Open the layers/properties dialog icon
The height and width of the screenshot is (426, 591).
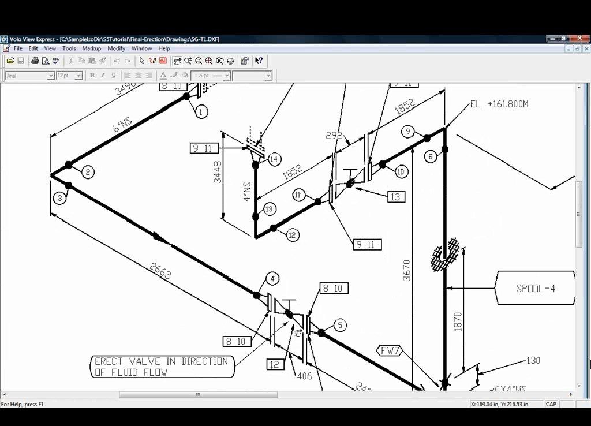(245, 61)
